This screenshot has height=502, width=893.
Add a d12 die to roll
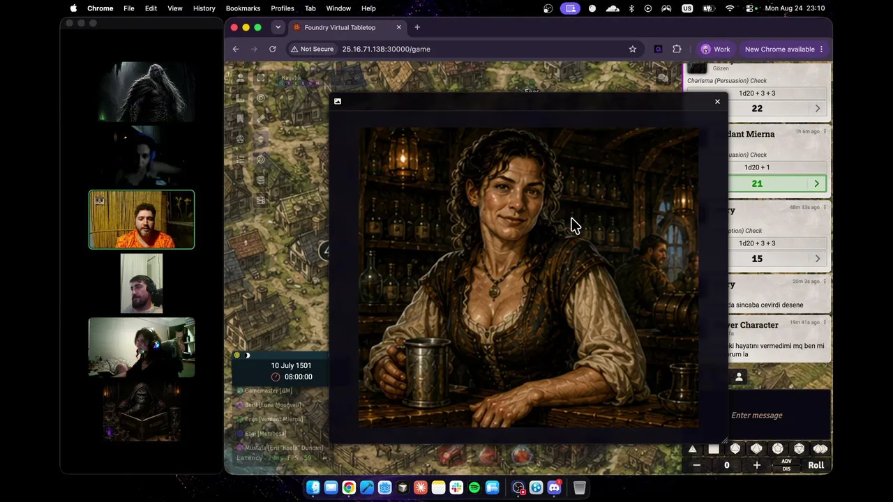click(778, 449)
